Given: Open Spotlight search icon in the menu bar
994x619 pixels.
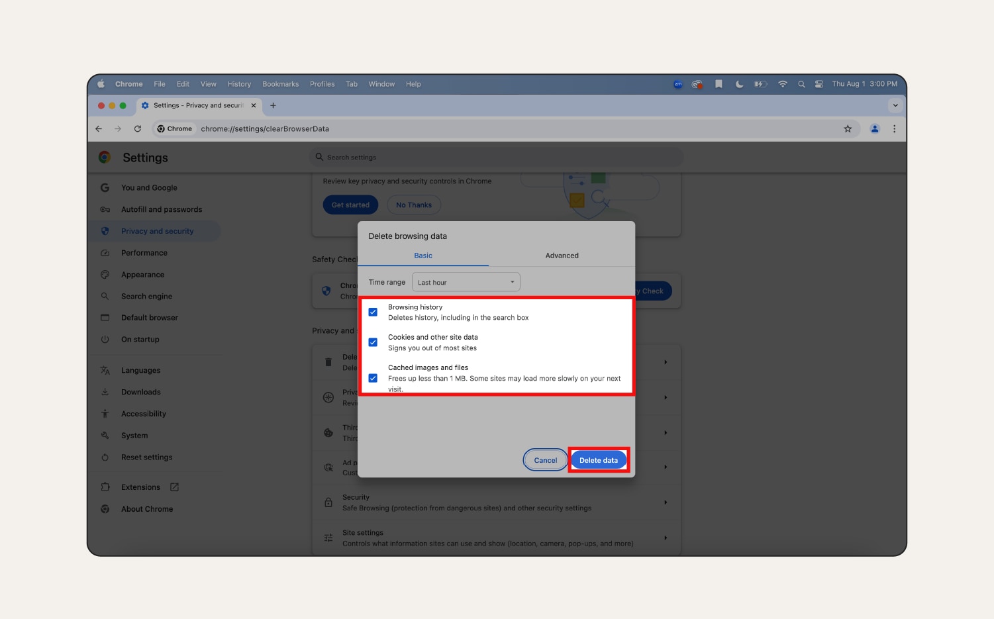Looking at the screenshot, I should click(x=801, y=84).
